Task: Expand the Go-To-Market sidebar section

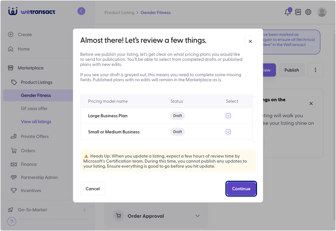Action: 47,210
